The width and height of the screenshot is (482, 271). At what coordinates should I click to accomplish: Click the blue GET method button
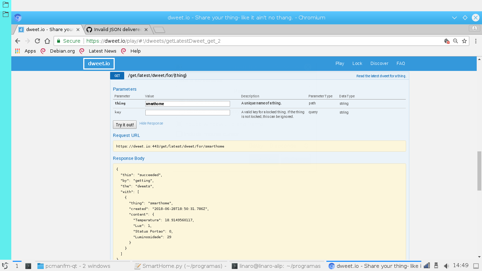(x=117, y=76)
